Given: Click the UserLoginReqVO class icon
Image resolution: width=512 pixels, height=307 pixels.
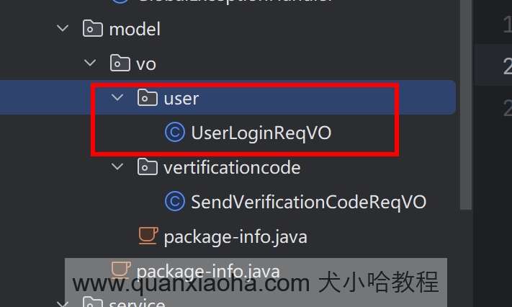Looking at the screenshot, I should (175, 132).
